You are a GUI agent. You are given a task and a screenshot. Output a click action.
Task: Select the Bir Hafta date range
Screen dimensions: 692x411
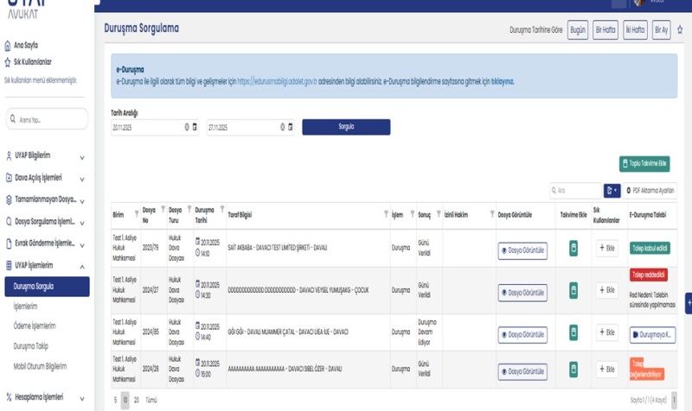click(605, 29)
